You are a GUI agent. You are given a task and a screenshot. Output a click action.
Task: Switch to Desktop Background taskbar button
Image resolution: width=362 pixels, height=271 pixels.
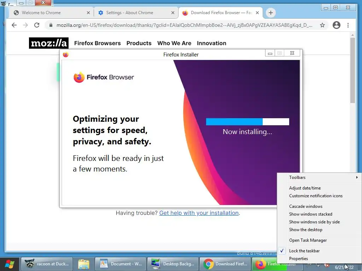173,264
